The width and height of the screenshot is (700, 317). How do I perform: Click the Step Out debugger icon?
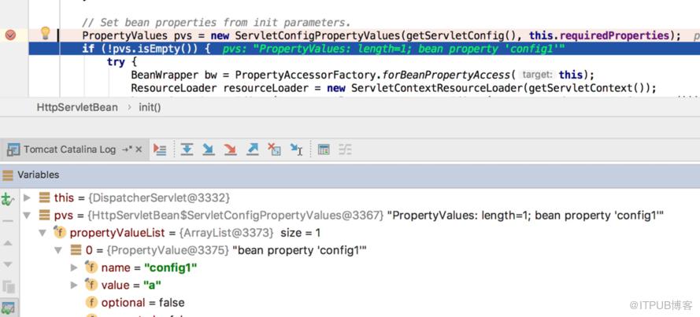click(x=253, y=149)
